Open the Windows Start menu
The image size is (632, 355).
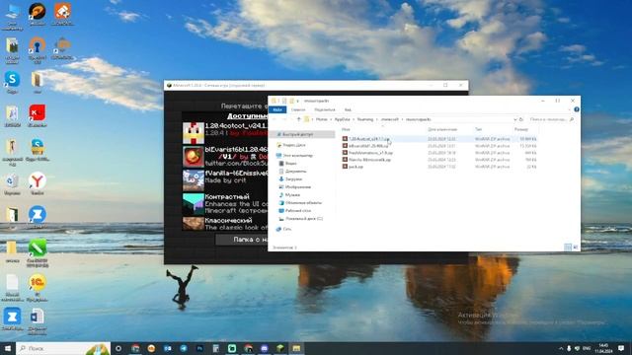click(x=7, y=348)
